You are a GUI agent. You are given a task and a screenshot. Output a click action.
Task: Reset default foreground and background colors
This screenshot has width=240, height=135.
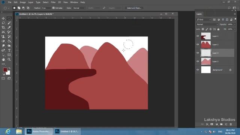point(3,74)
